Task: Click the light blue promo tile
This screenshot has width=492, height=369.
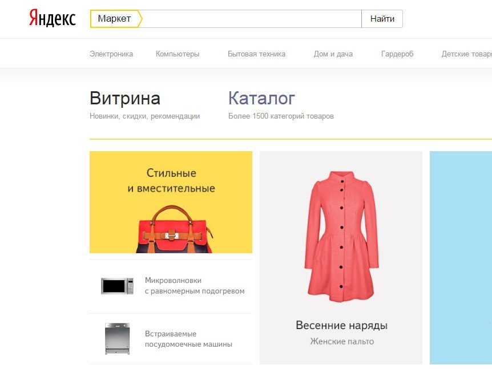Action: pos(461,258)
